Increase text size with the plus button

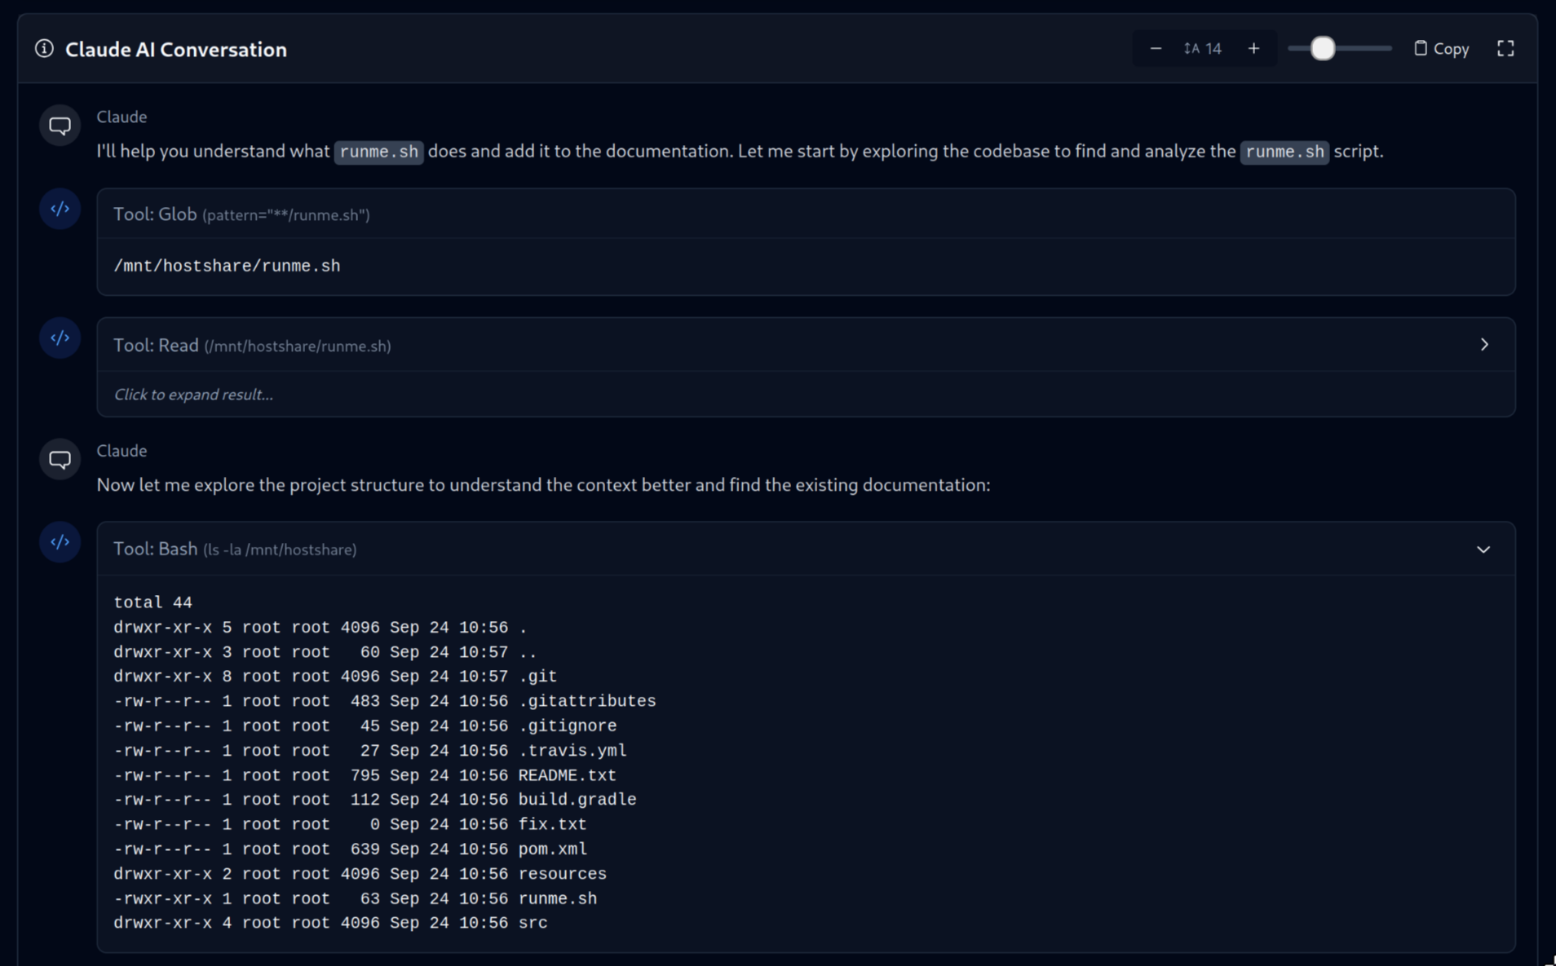[x=1253, y=48]
